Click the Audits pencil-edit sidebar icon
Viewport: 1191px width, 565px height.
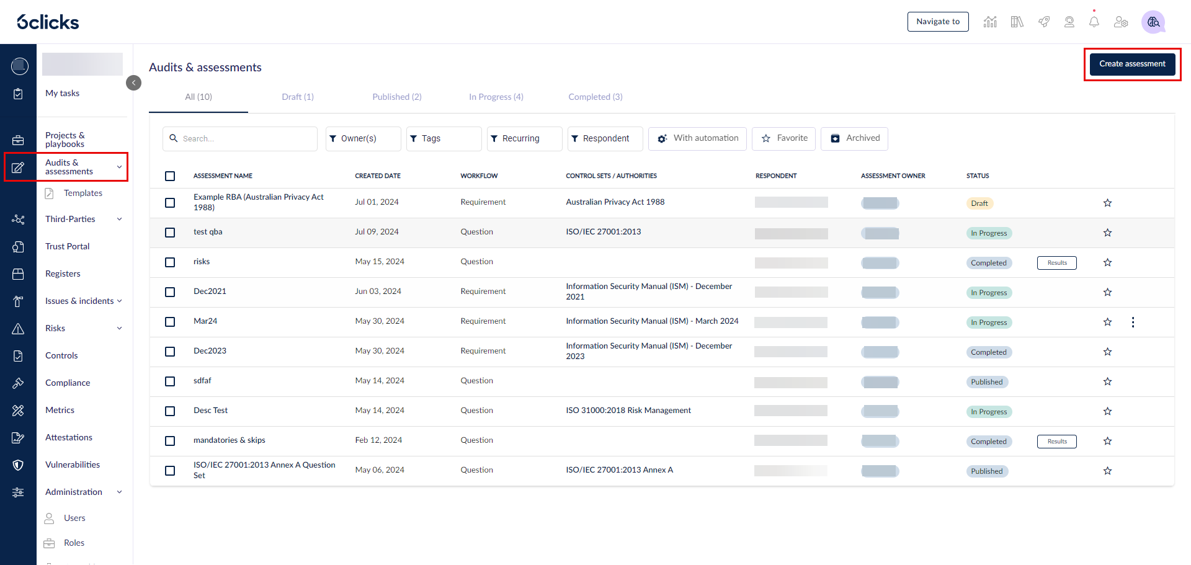click(18, 167)
